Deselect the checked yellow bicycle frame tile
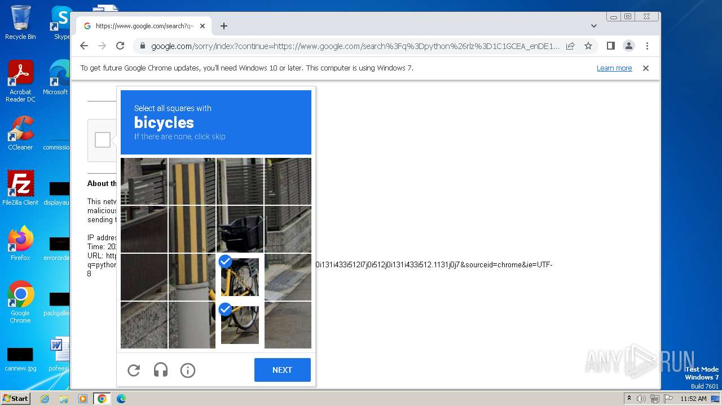This screenshot has width=722, height=406. click(240, 277)
